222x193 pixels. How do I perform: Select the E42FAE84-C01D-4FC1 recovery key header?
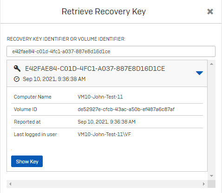pos(95,68)
